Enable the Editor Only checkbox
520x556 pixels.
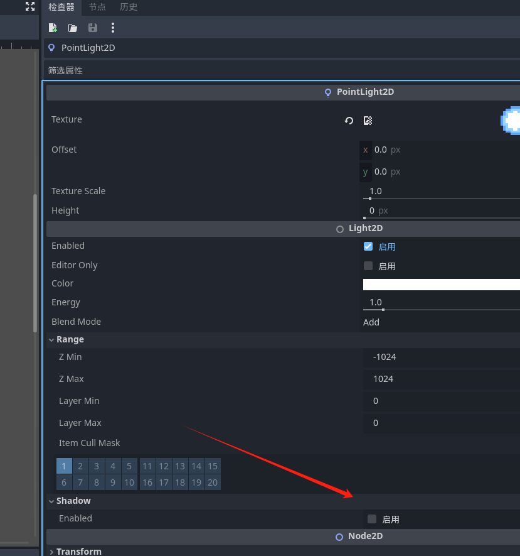coord(368,266)
